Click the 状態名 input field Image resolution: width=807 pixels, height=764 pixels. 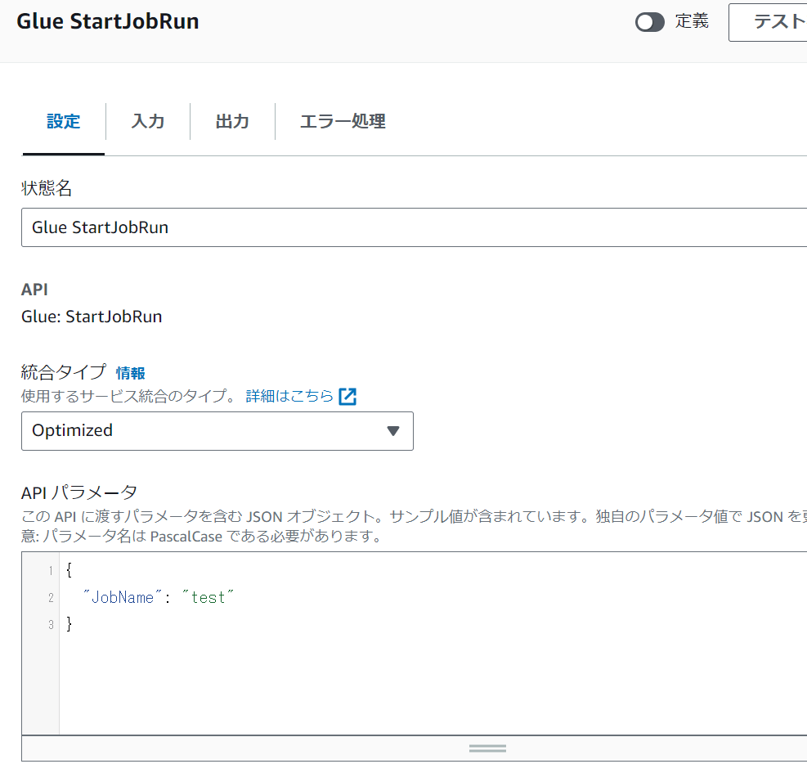tap(414, 227)
